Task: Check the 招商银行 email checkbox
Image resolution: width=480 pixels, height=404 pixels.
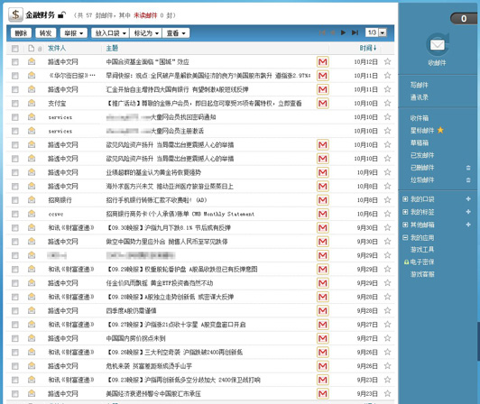Action: 14,200
